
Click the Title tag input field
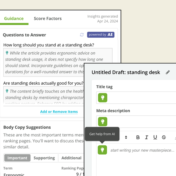pos(136,98)
